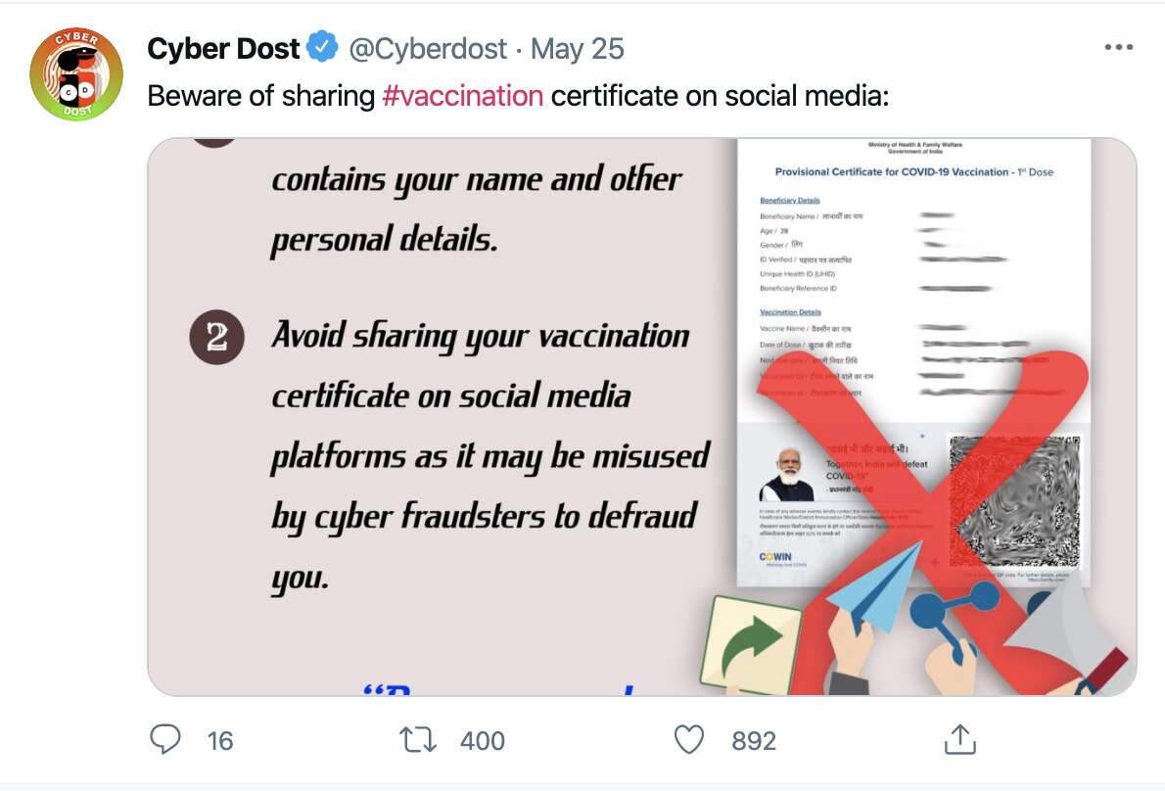Open the #vaccination hashtag link

pos(462,96)
